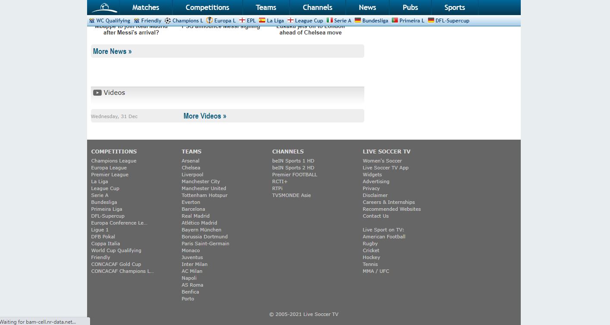Screen dimensions: 610x325
Task: Click the Spain flag beside La Liga
Action: point(262,20)
